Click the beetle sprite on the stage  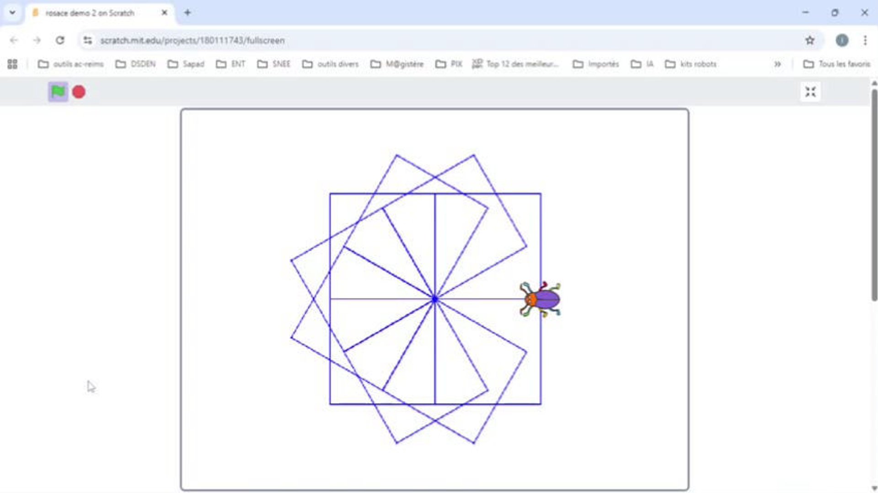point(540,299)
